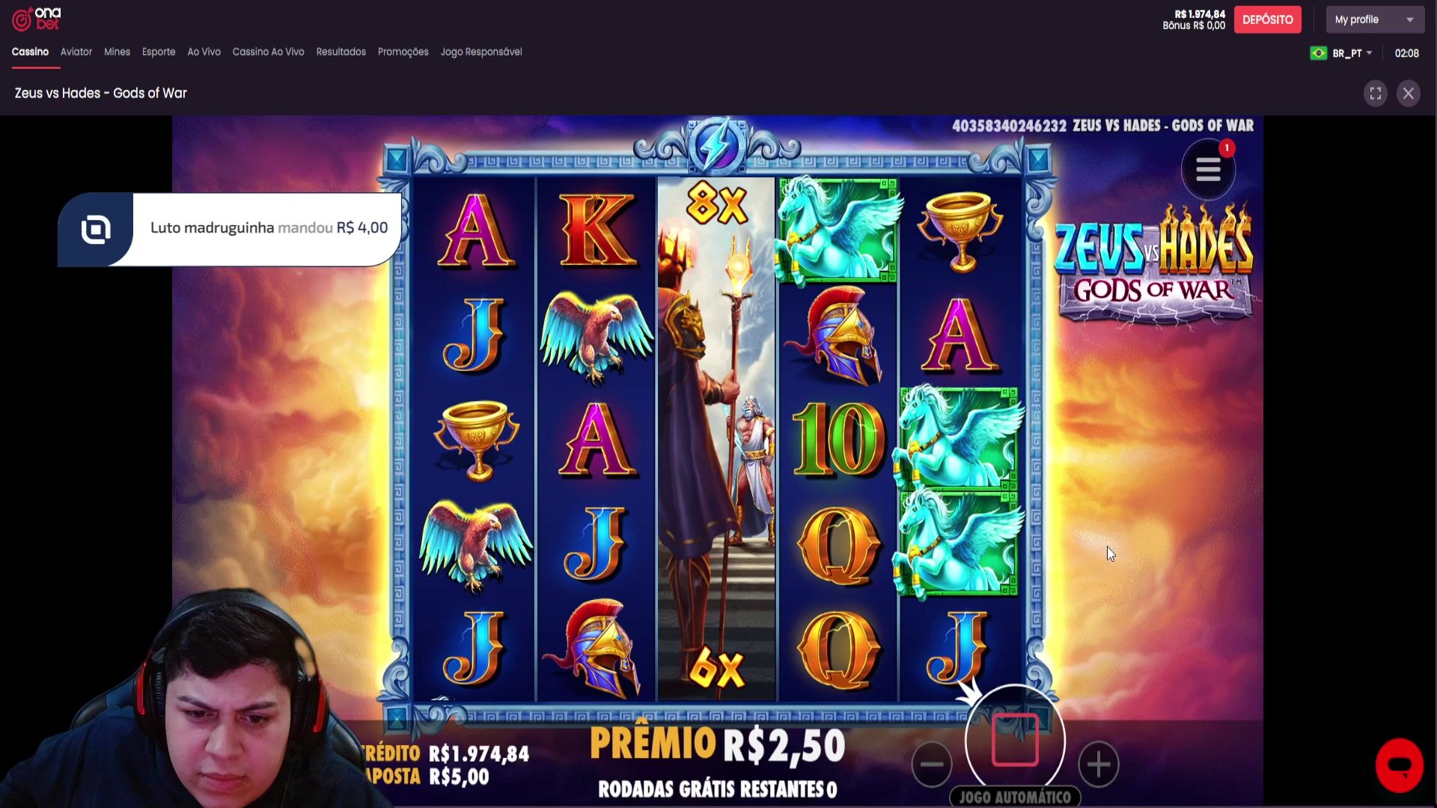Open the red live chat bubble
Screen dimensions: 1437x808
pos(1399,765)
